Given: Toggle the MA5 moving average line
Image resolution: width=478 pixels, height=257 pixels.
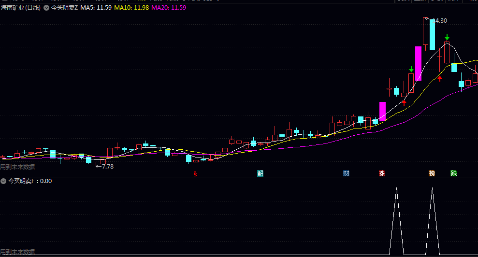Looking at the screenshot, I should 96,8.
